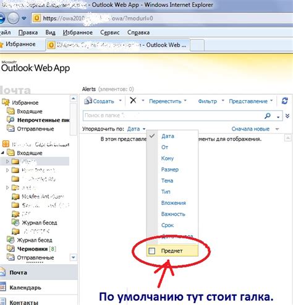This screenshot has width=293, height=305.
Task: Choose Кому in the sort menu
Action: [x=172, y=158]
